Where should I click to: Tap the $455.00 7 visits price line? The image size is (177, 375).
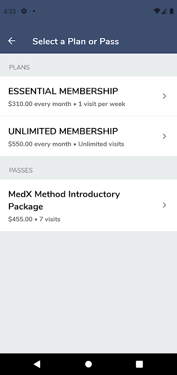tap(34, 219)
